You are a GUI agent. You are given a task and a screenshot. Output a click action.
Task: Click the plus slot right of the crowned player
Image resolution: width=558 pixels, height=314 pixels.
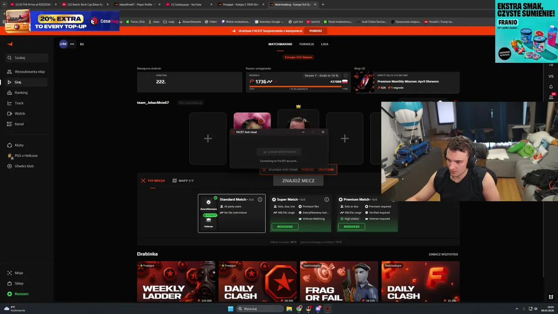click(x=344, y=138)
